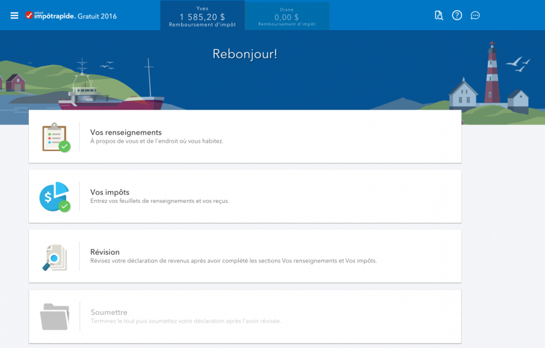Screen dimensions: 545x348
Task: Open the Vos impôts section title
Action: (x=110, y=192)
